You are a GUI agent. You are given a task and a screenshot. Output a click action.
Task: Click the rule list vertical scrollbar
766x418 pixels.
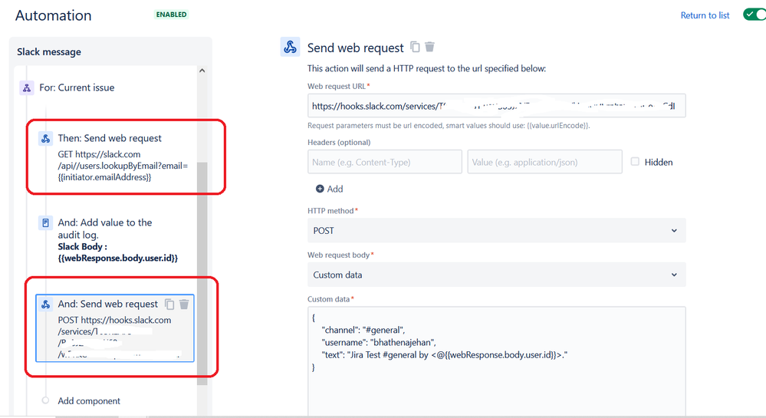click(x=202, y=274)
